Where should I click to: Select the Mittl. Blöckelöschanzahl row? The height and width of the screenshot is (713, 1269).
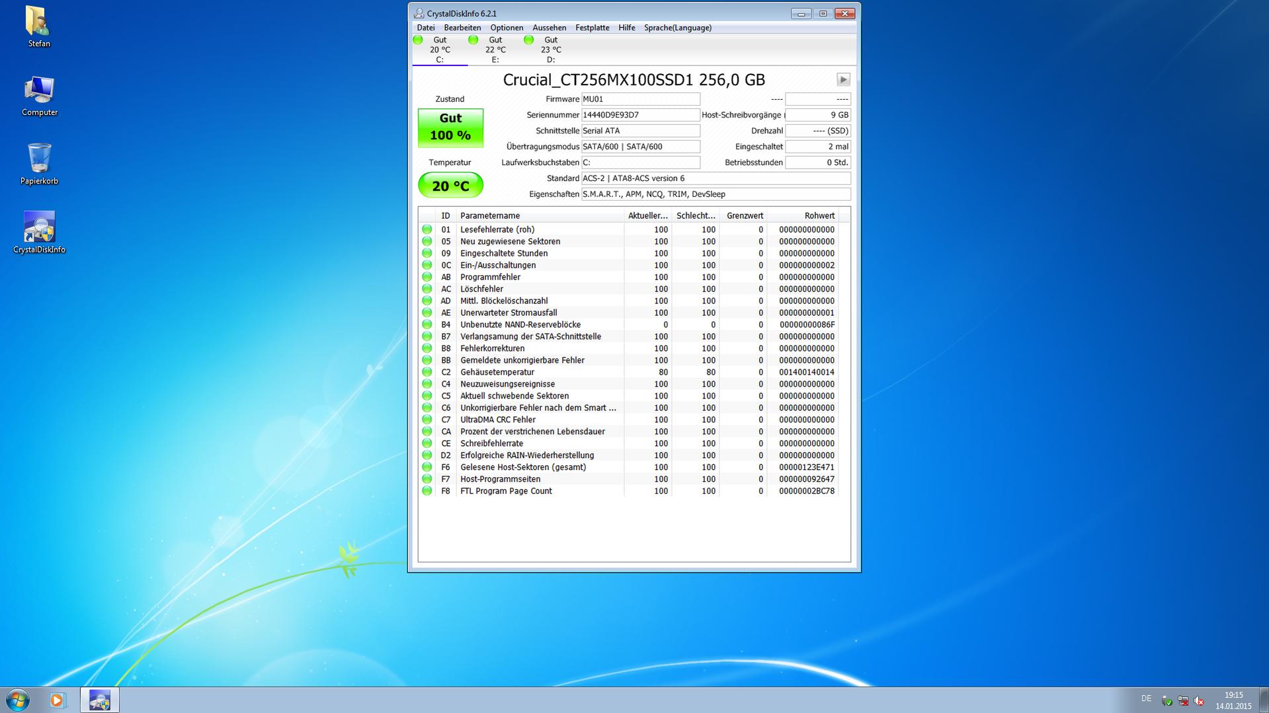[x=628, y=301]
